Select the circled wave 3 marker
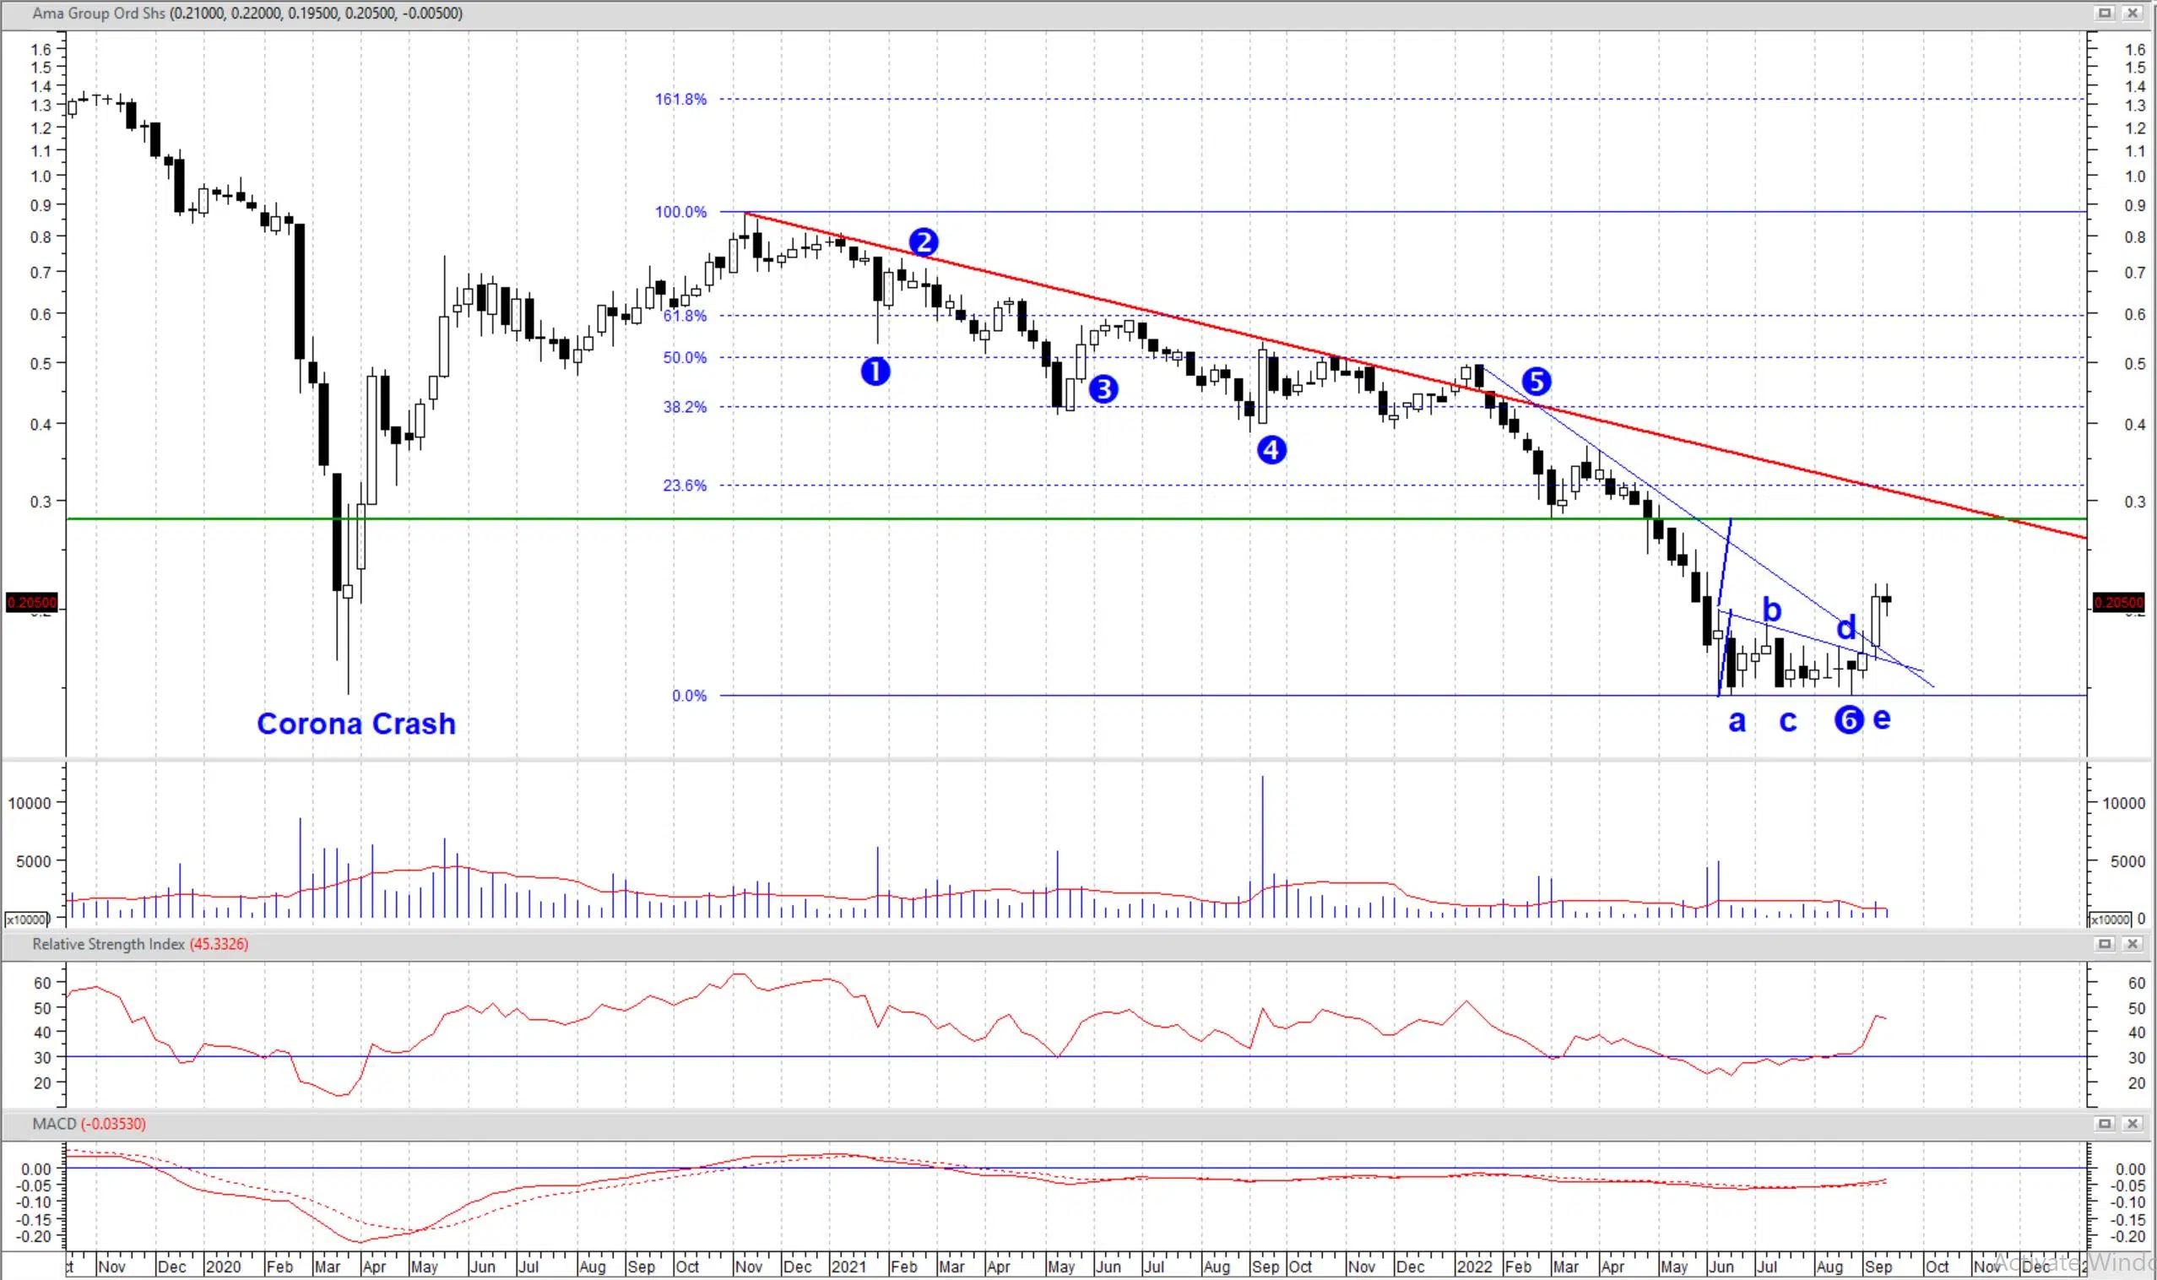 pyautogui.click(x=1103, y=389)
